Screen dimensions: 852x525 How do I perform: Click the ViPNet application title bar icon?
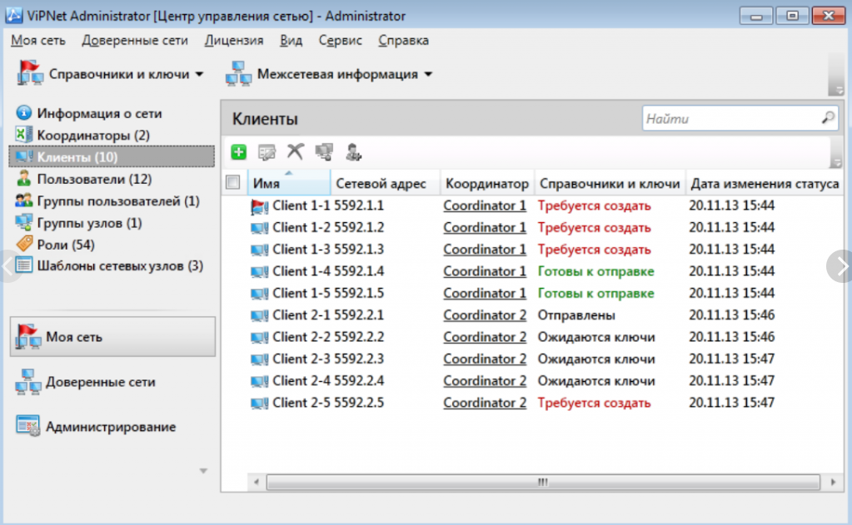click(x=13, y=15)
